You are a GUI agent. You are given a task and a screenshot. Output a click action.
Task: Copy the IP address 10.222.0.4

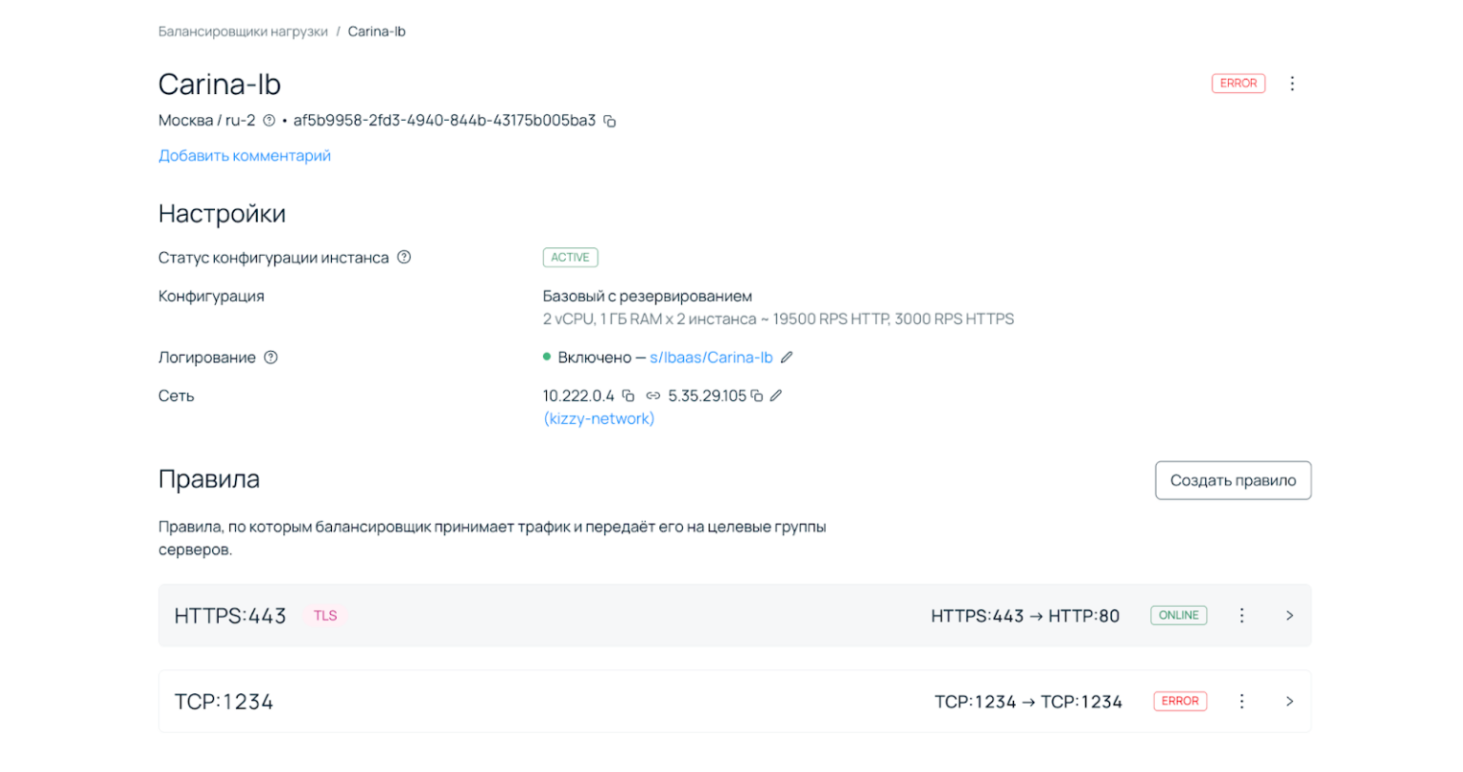(628, 395)
